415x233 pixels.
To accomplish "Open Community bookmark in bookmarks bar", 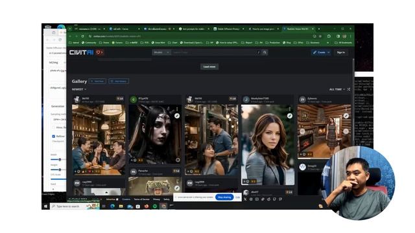I will [89, 43].
